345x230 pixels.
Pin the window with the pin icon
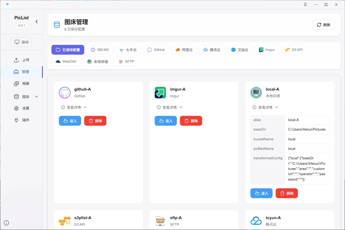click(305, 4)
